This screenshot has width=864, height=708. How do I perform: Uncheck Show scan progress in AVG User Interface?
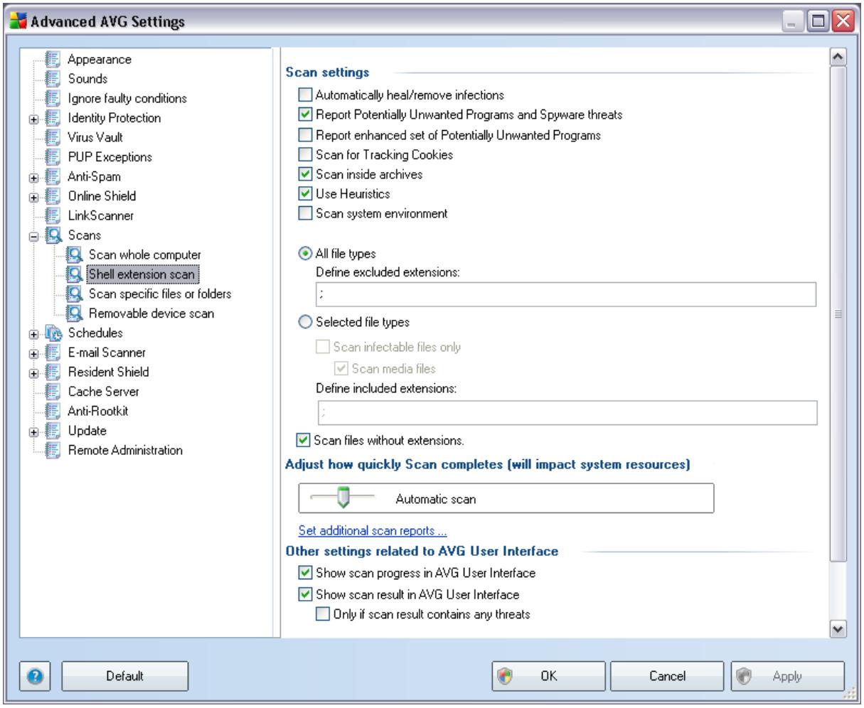pyautogui.click(x=305, y=572)
